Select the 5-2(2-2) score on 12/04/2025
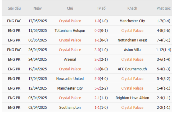Screen dimensions: 172x113 pyautogui.click(x=101, y=88)
